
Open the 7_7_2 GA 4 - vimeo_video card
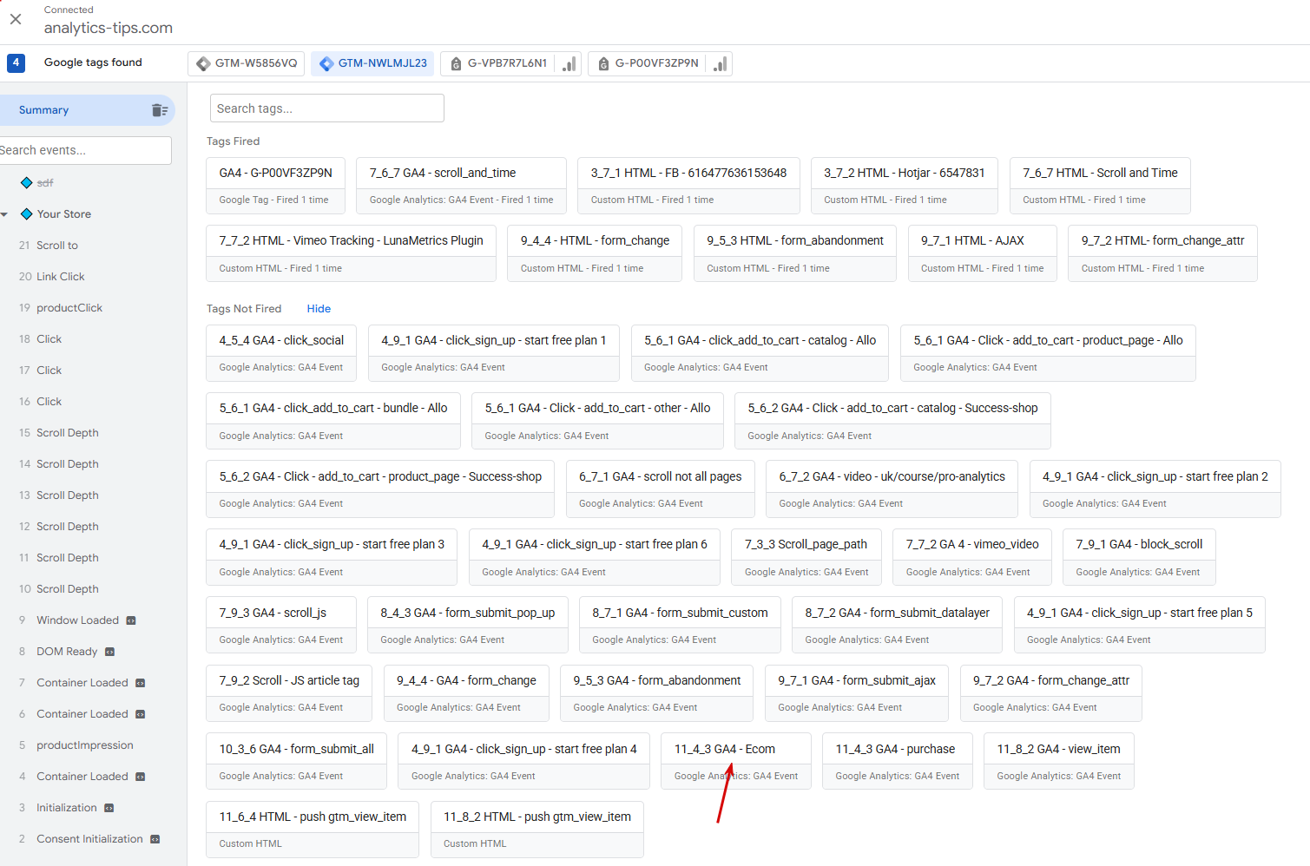[972, 557]
